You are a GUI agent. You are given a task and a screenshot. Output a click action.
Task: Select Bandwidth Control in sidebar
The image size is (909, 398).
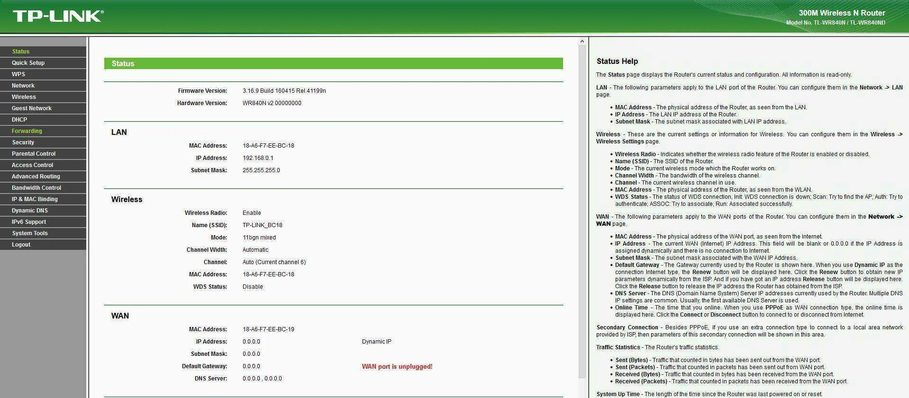tap(43, 188)
